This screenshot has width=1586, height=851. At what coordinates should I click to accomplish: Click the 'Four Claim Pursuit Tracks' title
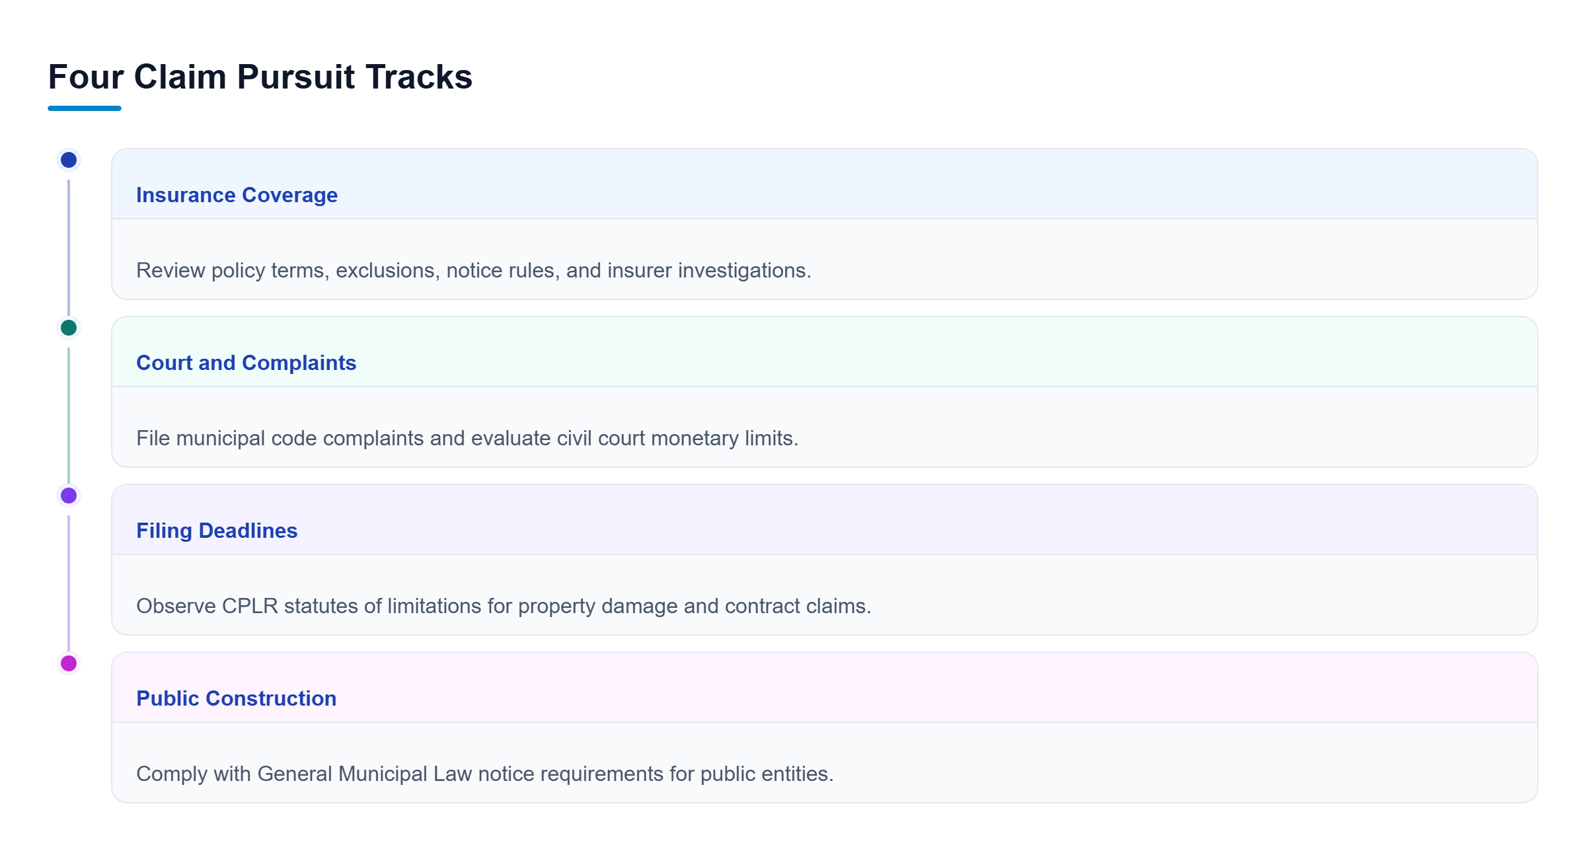tap(260, 77)
